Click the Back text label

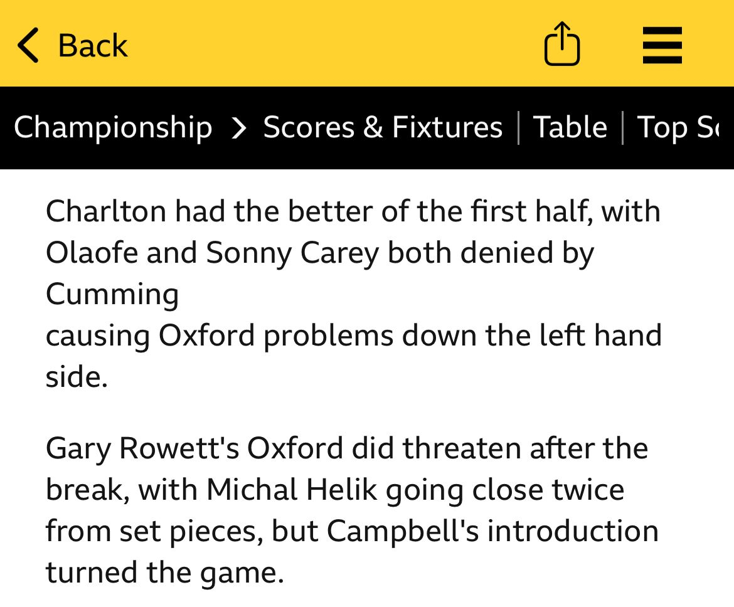[93, 46]
